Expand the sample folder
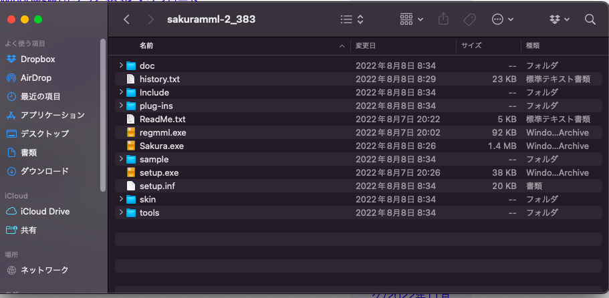Image resolution: width=609 pixels, height=298 pixels. point(121,159)
